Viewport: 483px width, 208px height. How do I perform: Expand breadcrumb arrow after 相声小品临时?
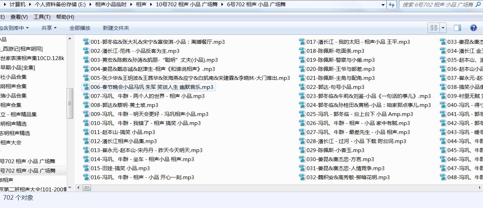point(131,5)
